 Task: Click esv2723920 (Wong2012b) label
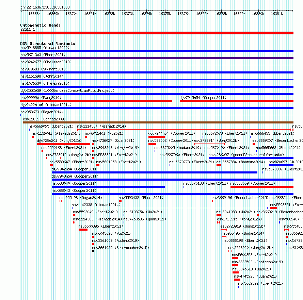coord(251,248)
